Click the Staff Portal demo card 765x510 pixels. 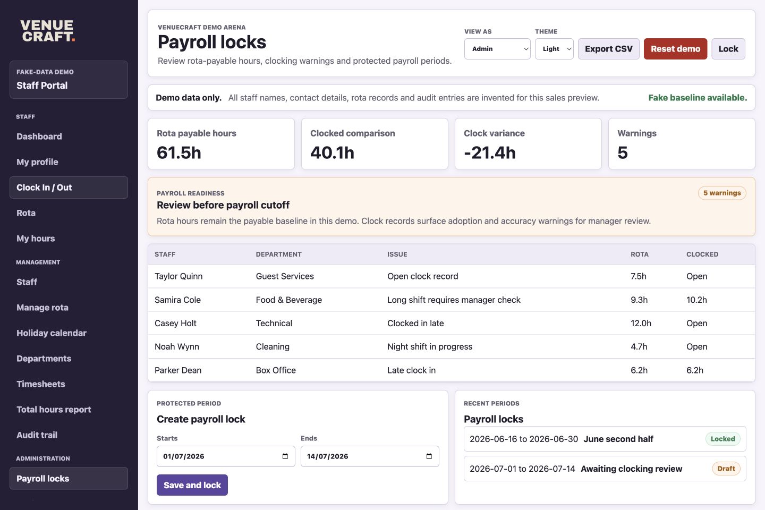(x=69, y=80)
